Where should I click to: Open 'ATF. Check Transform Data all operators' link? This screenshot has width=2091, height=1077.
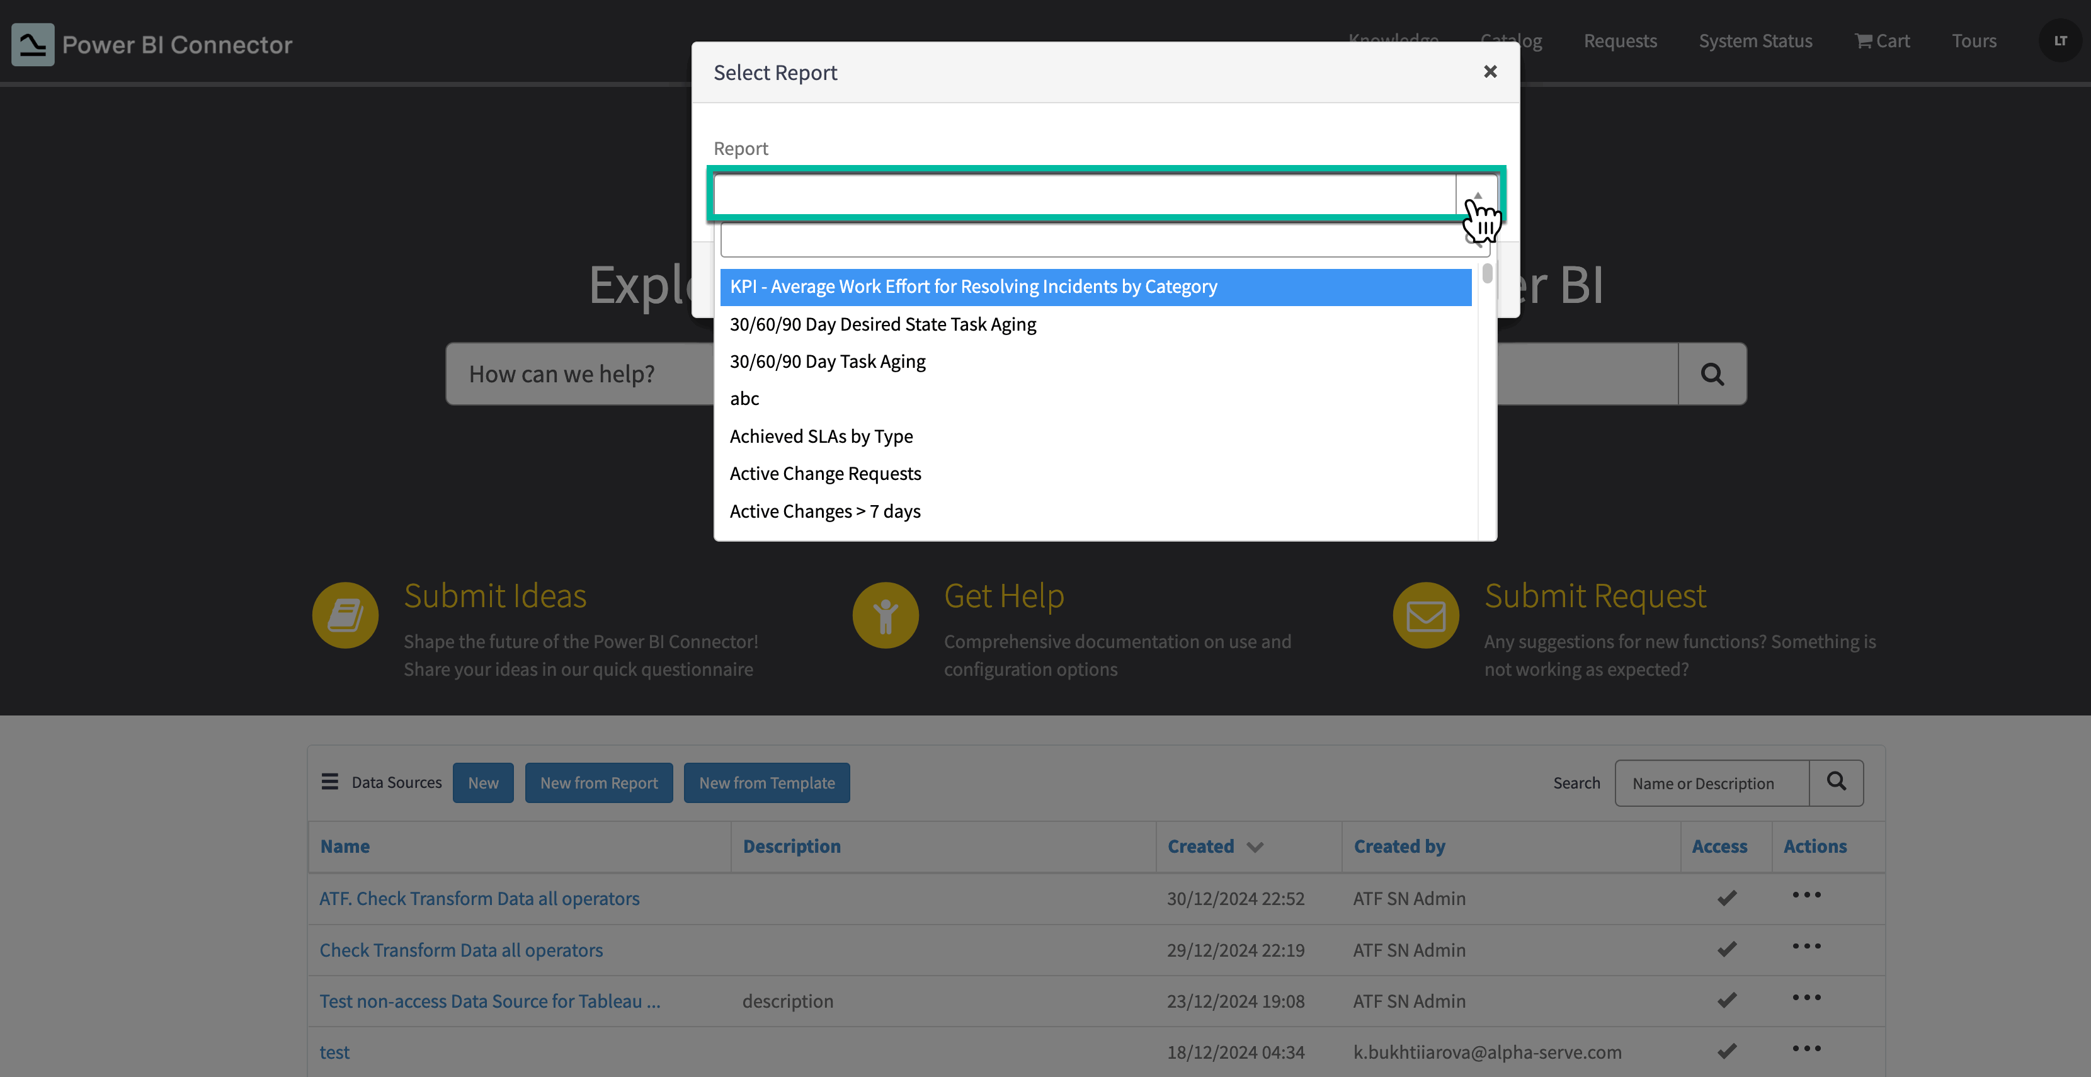coord(479,899)
